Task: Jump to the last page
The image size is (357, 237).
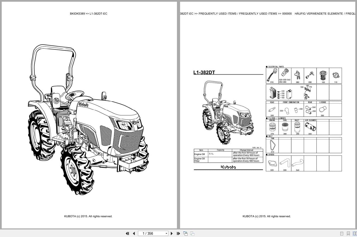Action: [x=178, y=233]
